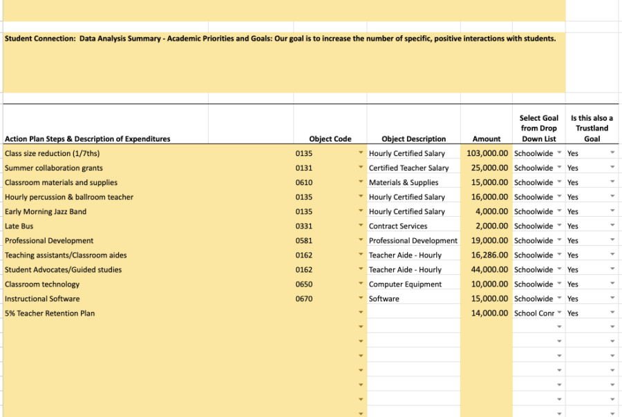Open School Conr goal dropdown in Retention Plan row
622x417 pixels.
559,313
